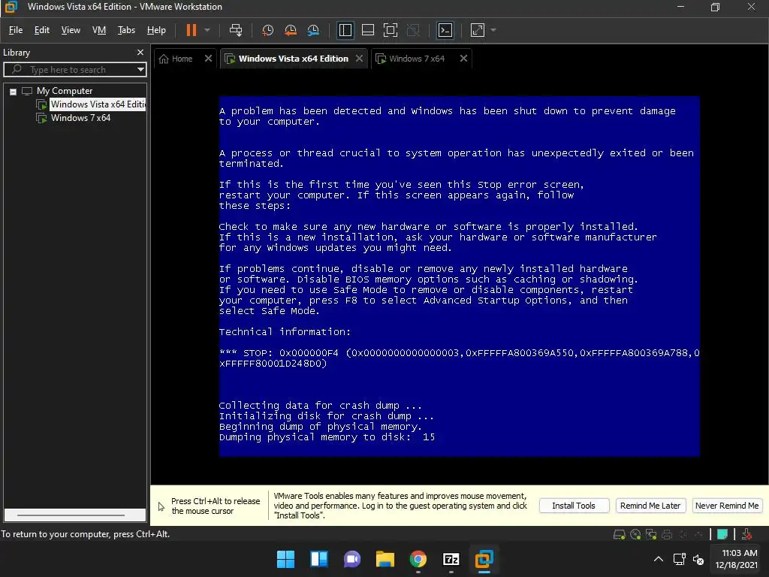Close the Windows Vista x64 Edition tab

tap(360, 59)
